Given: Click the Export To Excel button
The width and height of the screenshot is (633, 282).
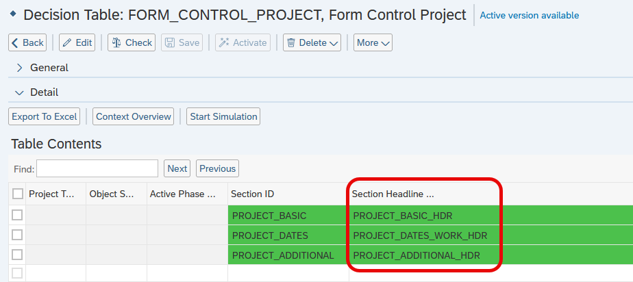Looking at the screenshot, I should 45,116.
